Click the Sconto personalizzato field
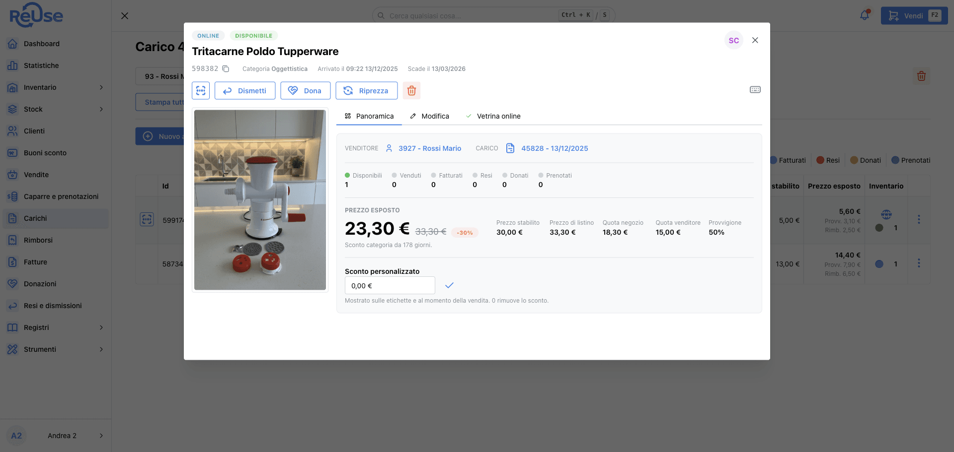 point(390,286)
